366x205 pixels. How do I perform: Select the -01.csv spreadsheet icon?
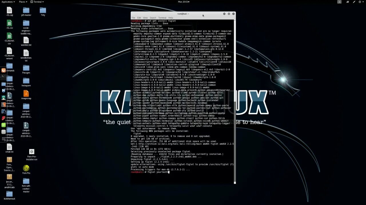[9, 24]
